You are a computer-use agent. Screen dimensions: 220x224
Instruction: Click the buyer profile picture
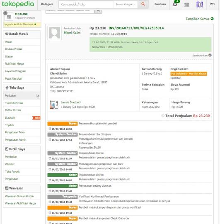54,33
